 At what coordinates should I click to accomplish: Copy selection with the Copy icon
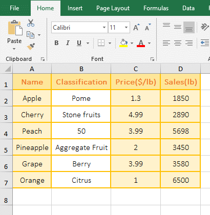31,35
